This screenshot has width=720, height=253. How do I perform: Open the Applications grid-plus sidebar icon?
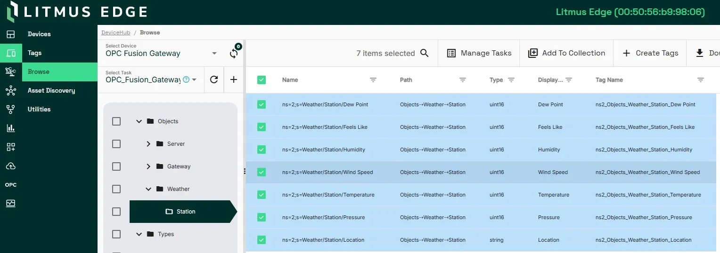pos(11,147)
